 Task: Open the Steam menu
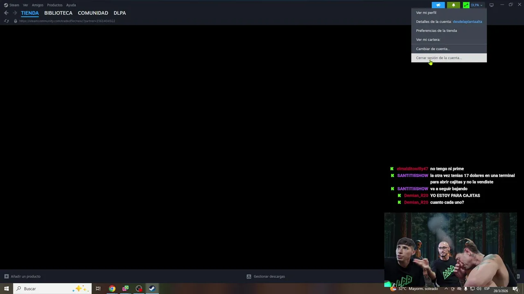click(x=11, y=5)
